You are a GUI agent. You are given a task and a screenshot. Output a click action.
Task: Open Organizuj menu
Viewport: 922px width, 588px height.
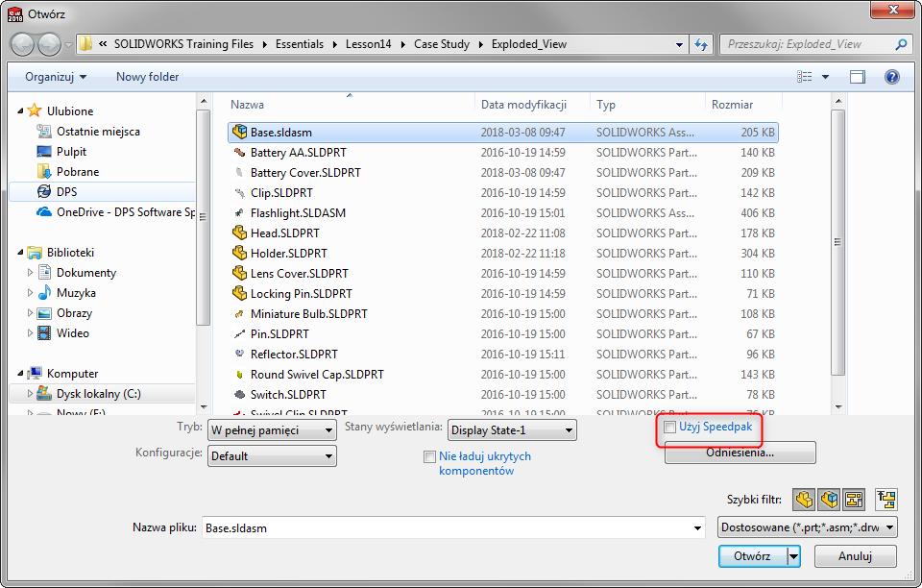pos(56,77)
